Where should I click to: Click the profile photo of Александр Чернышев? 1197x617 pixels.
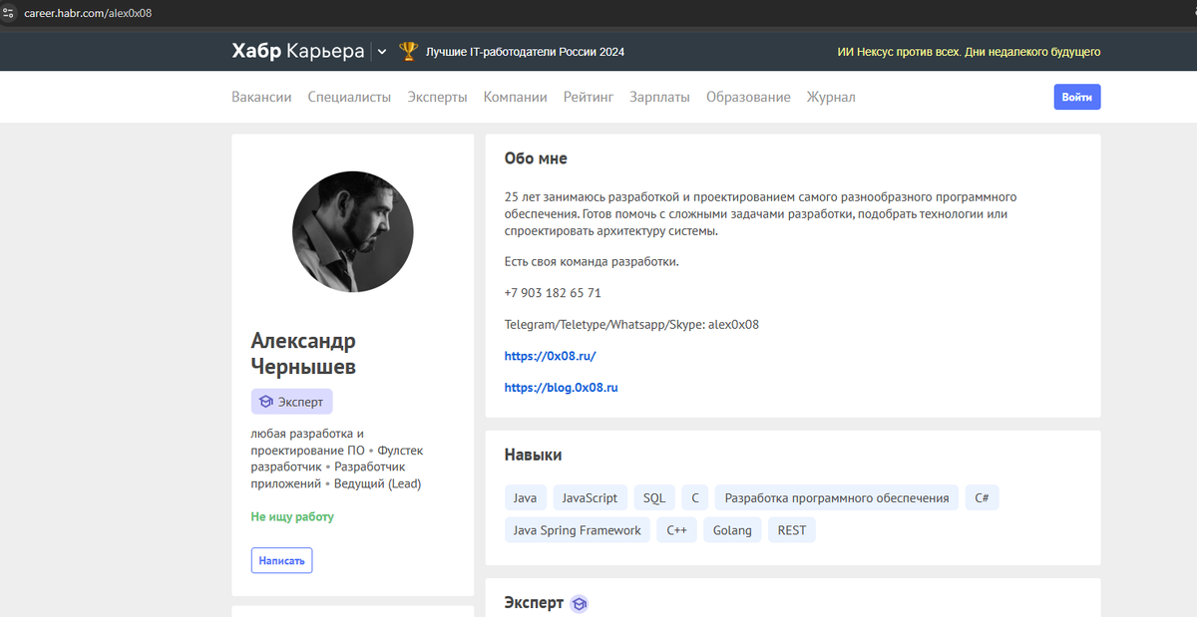point(352,231)
